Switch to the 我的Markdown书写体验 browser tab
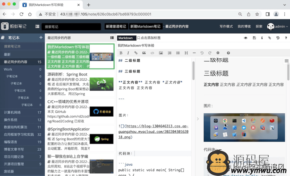The width and height of the screenshot is (290, 176). point(51,5)
